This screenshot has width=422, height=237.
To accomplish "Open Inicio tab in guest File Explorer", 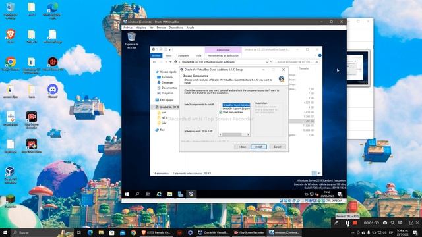I will [169, 55].
